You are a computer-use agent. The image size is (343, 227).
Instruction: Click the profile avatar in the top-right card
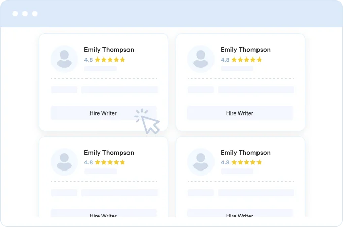201,59
